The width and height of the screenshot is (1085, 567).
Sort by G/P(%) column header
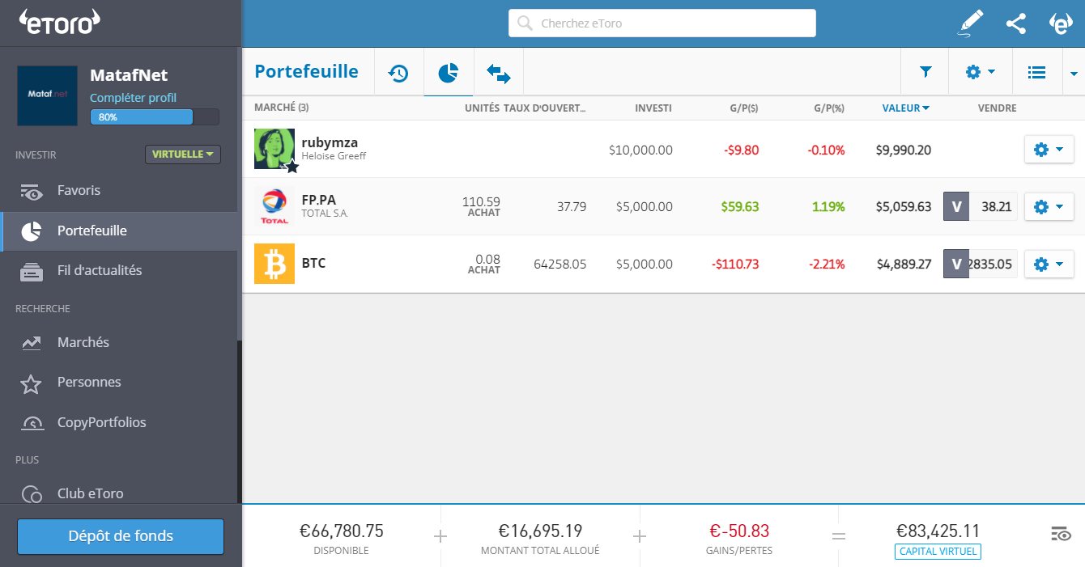(x=829, y=108)
